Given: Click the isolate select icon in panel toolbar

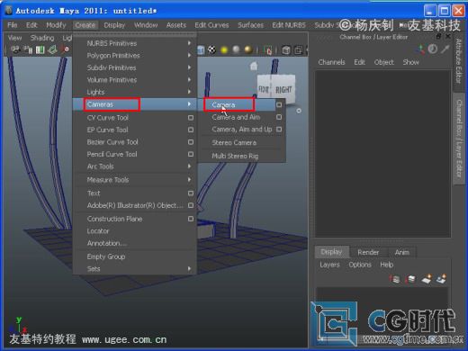Looking at the screenshot, I should coord(268,49).
